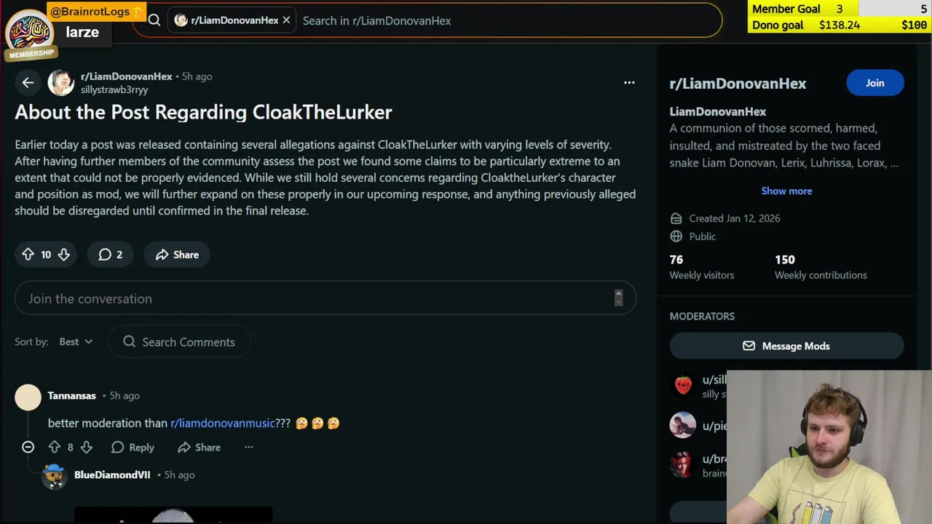
Task: Click the search magnifier icon
Action: tap(154, 20)
